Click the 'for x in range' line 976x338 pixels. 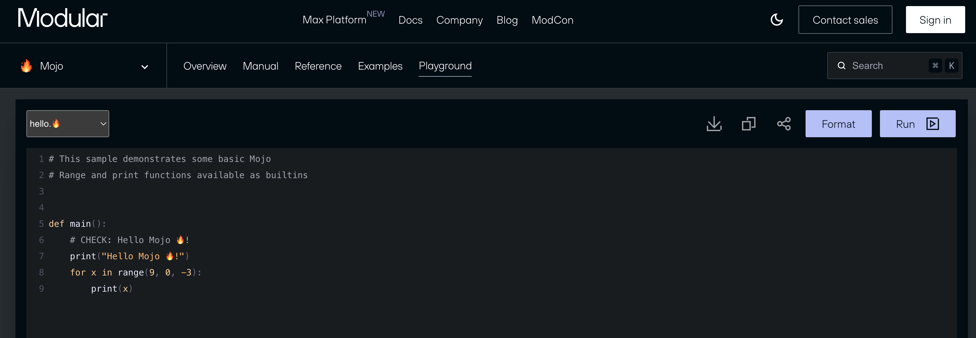(x=136, y=272)
